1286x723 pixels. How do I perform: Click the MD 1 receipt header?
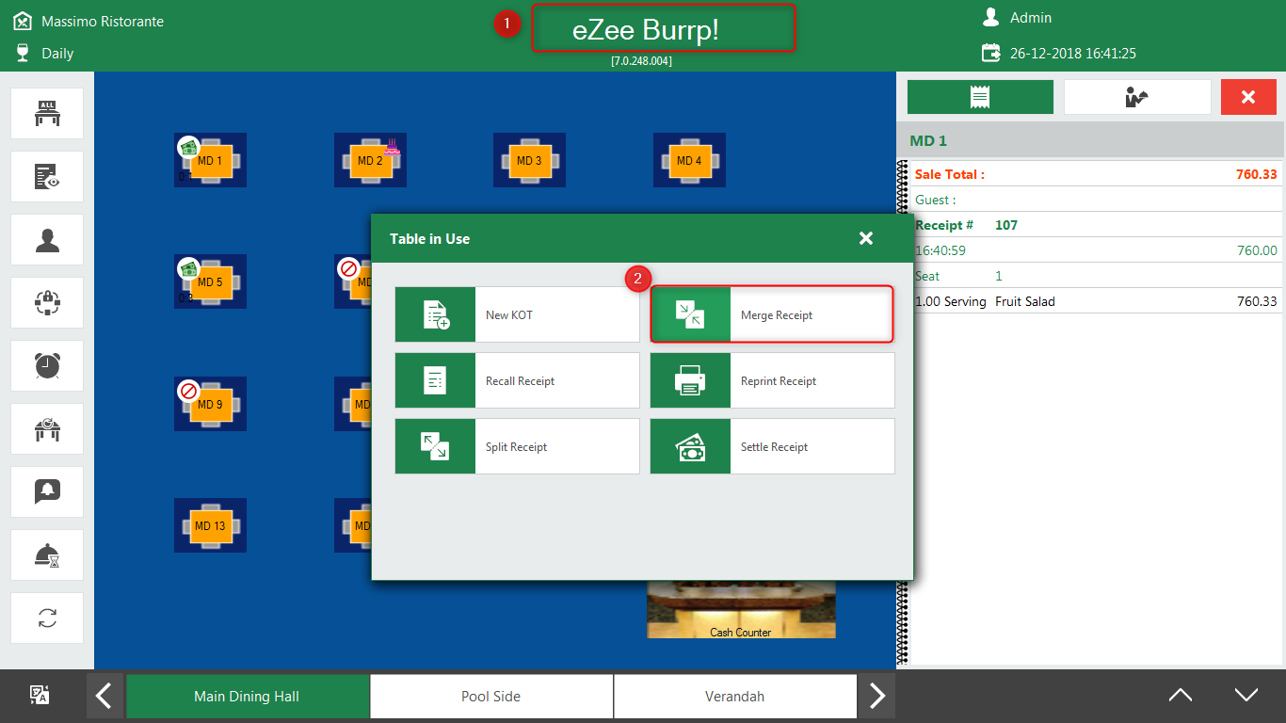(1090, 140)
